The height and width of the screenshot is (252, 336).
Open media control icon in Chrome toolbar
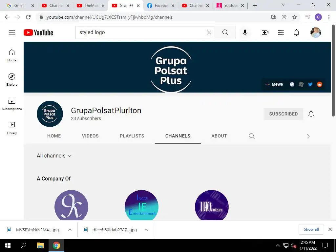[x=307, y=17]
